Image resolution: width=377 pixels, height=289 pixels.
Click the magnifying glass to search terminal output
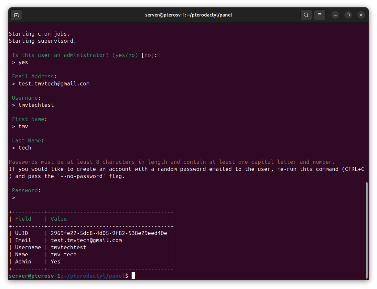(306, 15)
